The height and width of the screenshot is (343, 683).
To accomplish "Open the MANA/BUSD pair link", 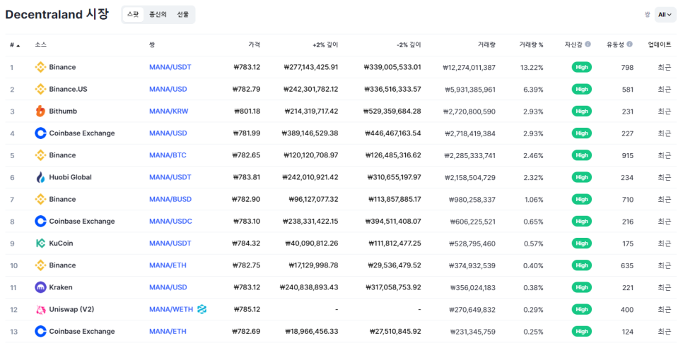I will (170, 199).
